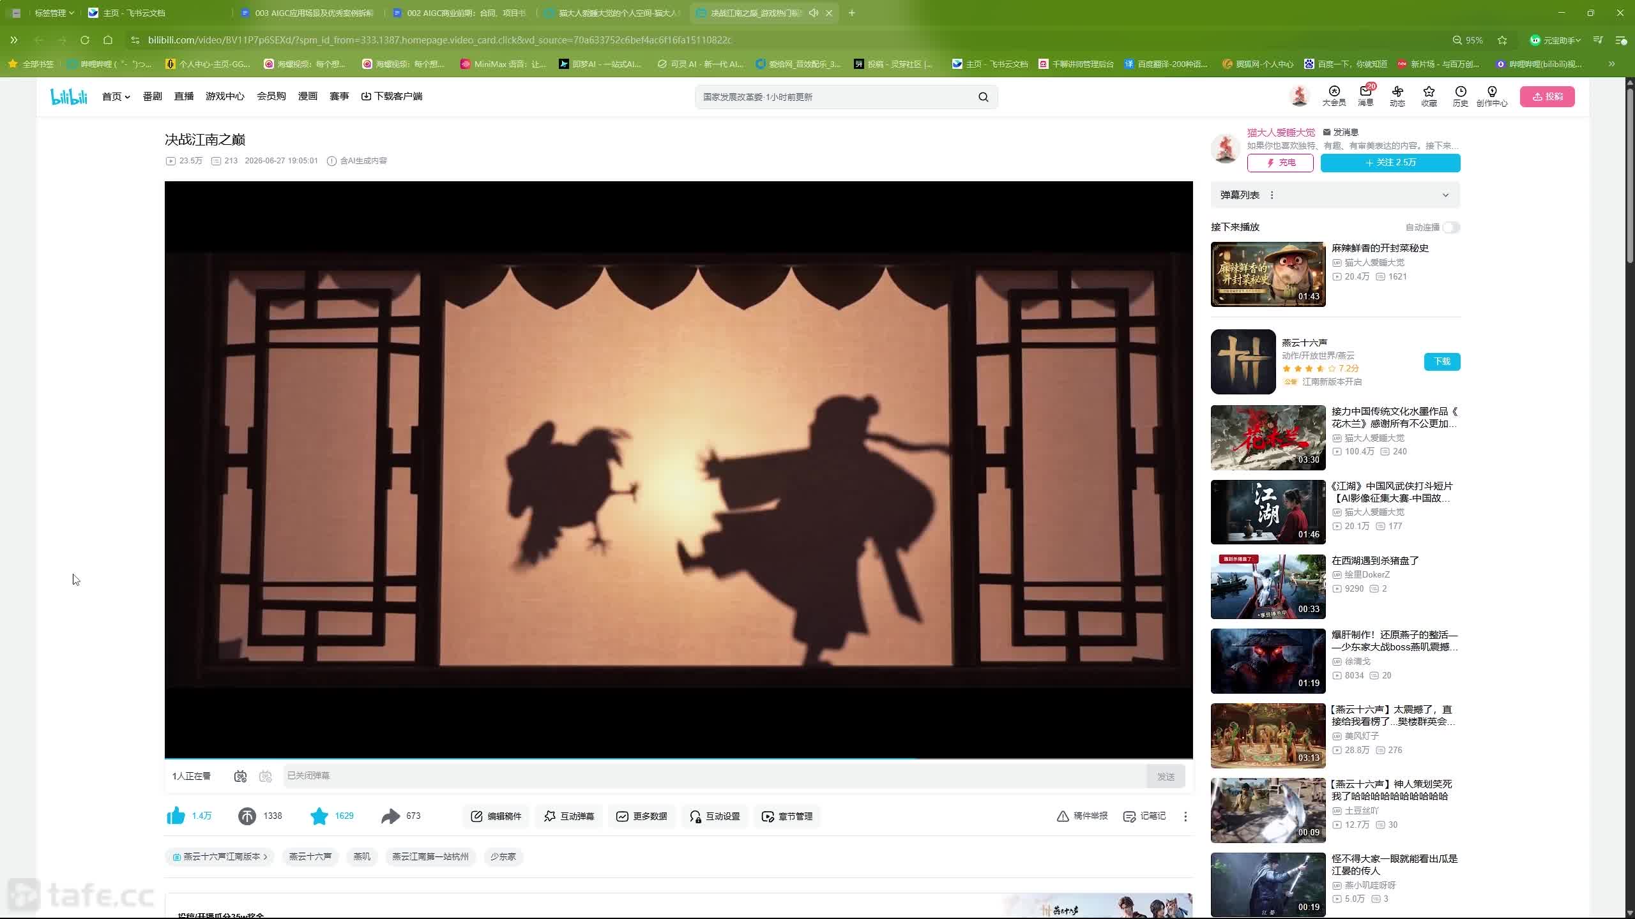This screenshot has height=919, width=1635.
Task: Click the search magnifier icon
Action: tap(984, 97)
